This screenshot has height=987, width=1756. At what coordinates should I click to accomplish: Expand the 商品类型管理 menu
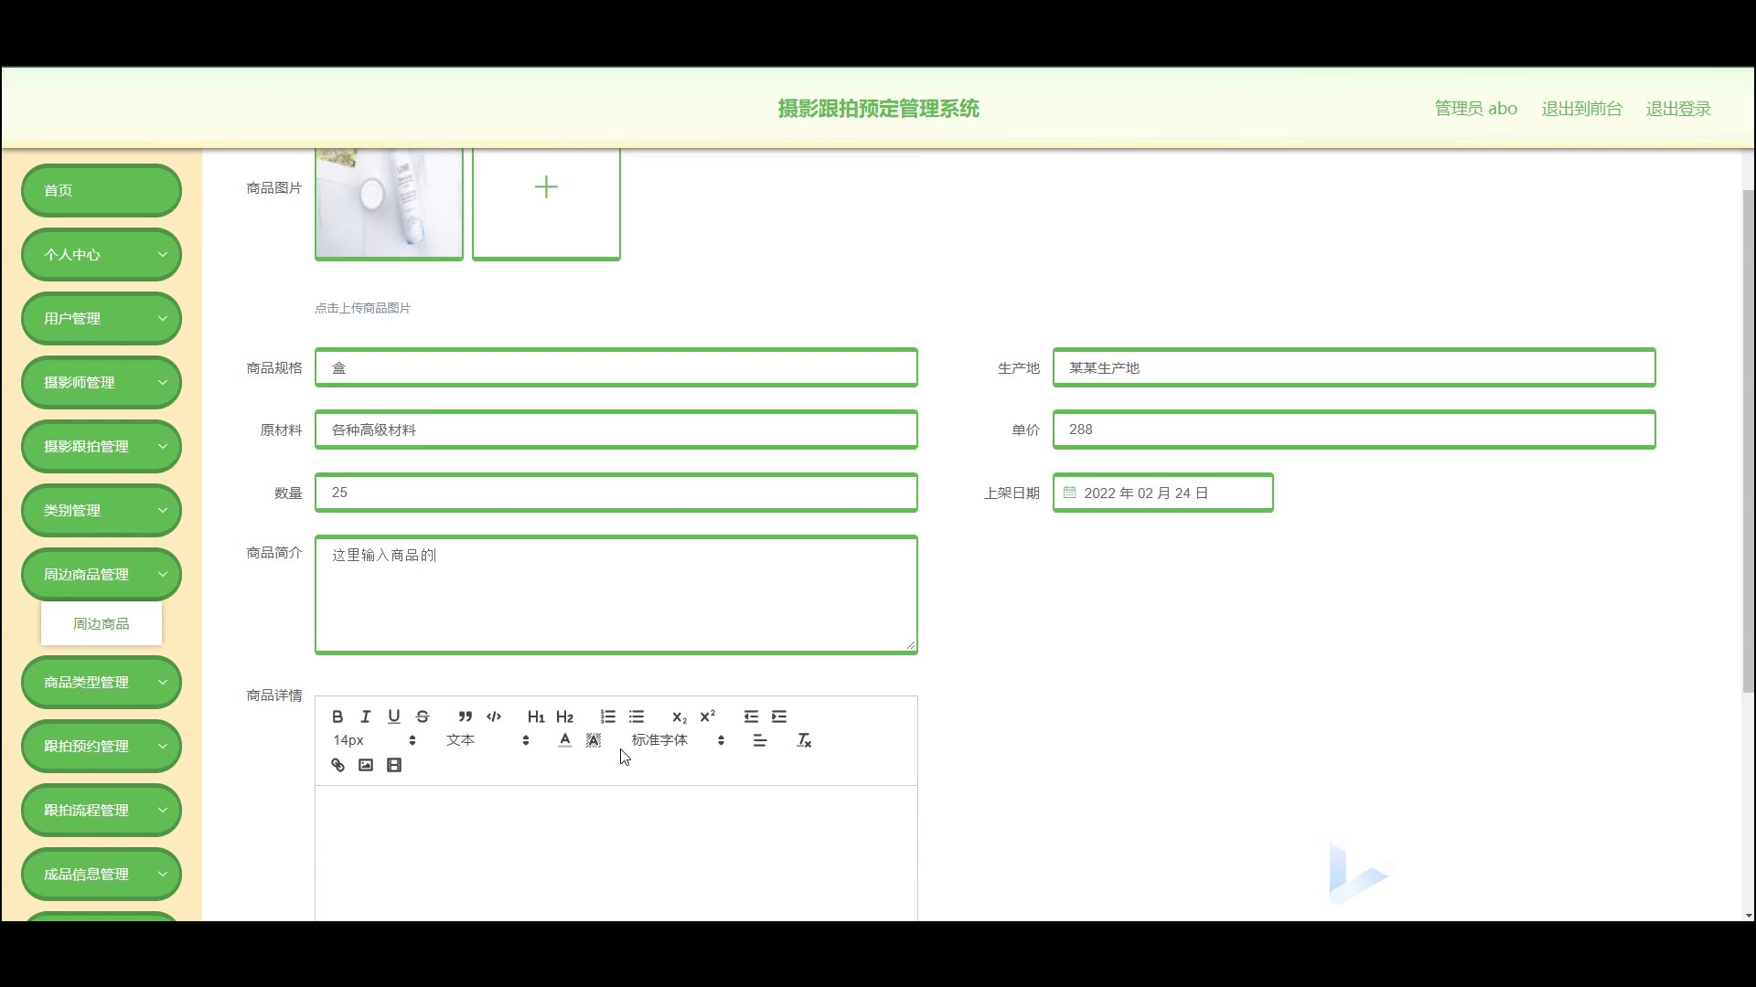pyautogui.click(x=102, y=682)
